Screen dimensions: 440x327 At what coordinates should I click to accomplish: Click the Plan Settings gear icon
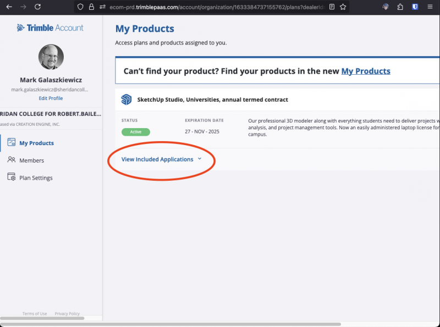click(11, 178)
